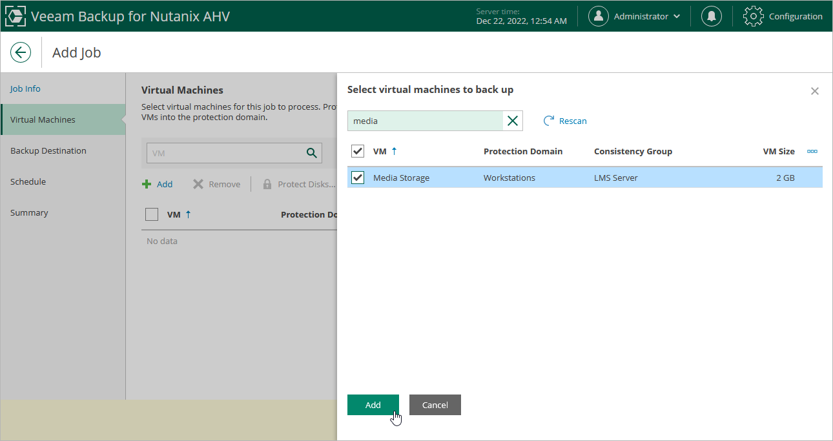The width and height of the screenshot is (833, 441).
Task: Rescan the virtual machines list
Action: 565,121
